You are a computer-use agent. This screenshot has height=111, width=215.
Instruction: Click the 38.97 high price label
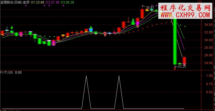150,7
